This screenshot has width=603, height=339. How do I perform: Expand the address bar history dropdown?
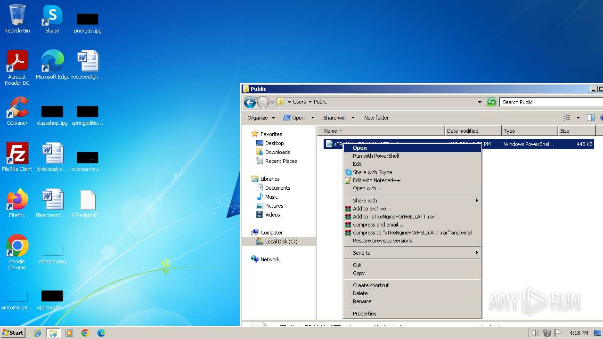[x=480, y=102]
